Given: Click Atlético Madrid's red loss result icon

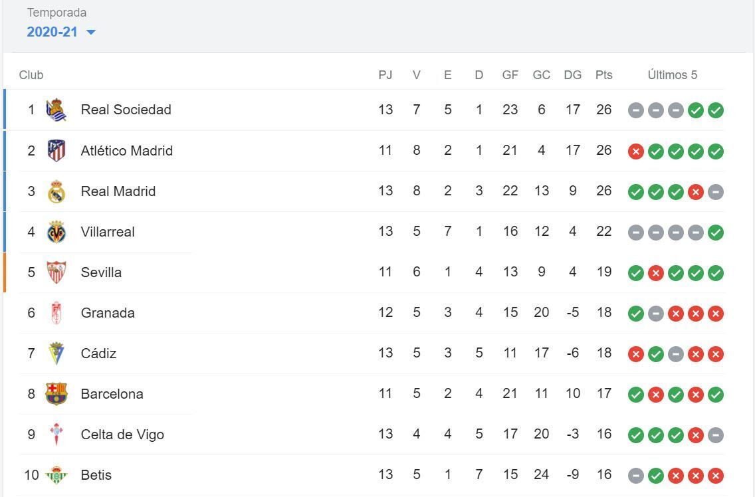Looking at the screenshot, I should pyautogui.click(x=636, y=151).
